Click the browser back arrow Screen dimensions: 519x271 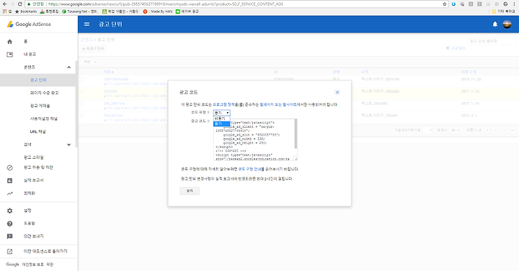(x=4, y=4)
